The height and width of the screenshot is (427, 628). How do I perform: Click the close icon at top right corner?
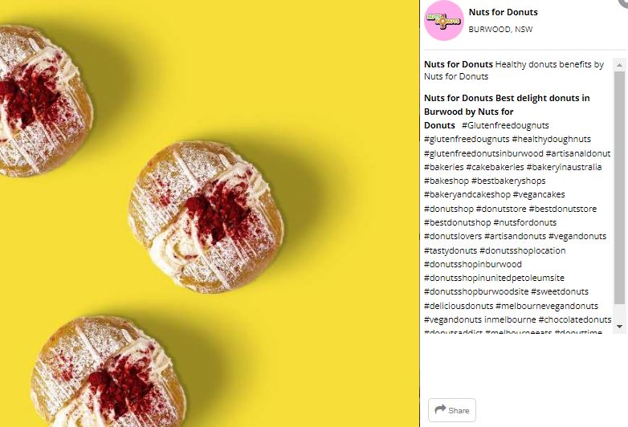click(624, 2)
